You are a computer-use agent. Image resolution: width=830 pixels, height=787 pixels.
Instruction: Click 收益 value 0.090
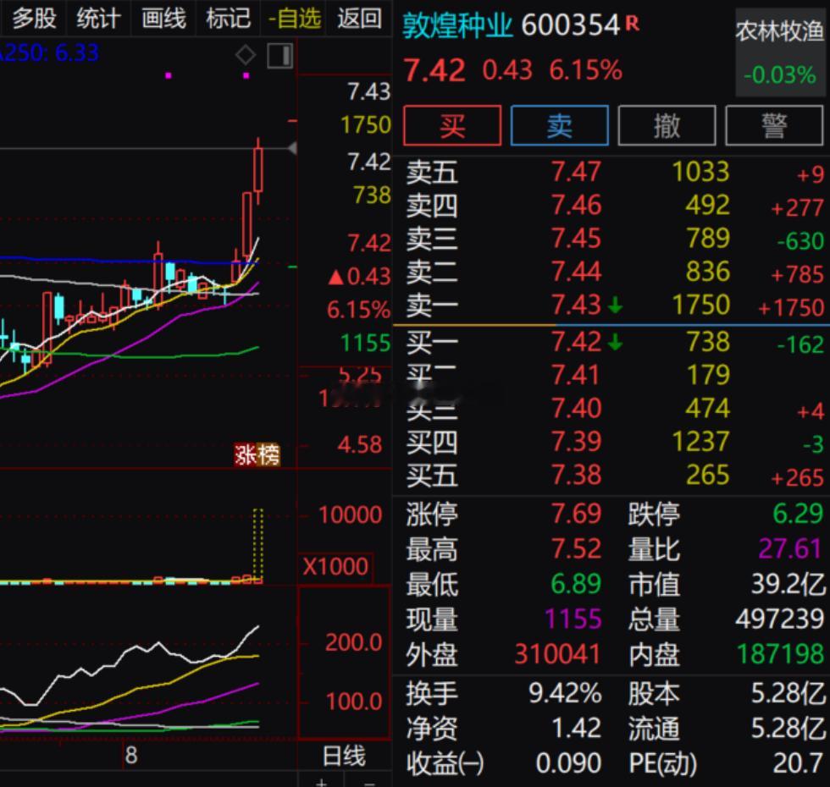569,763
